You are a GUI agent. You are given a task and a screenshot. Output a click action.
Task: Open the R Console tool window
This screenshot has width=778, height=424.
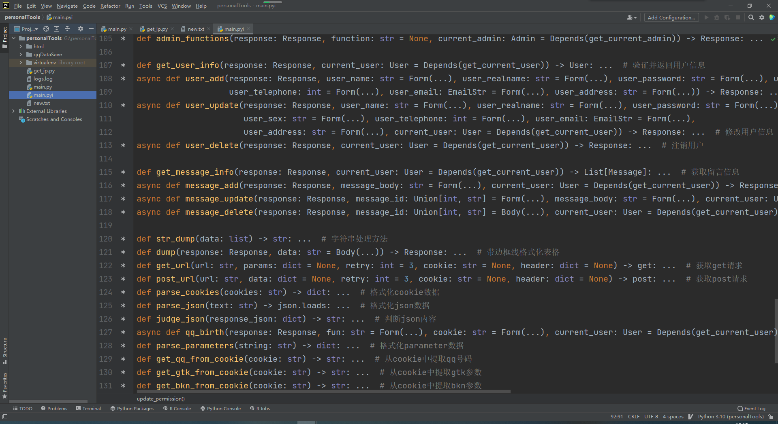177,409
